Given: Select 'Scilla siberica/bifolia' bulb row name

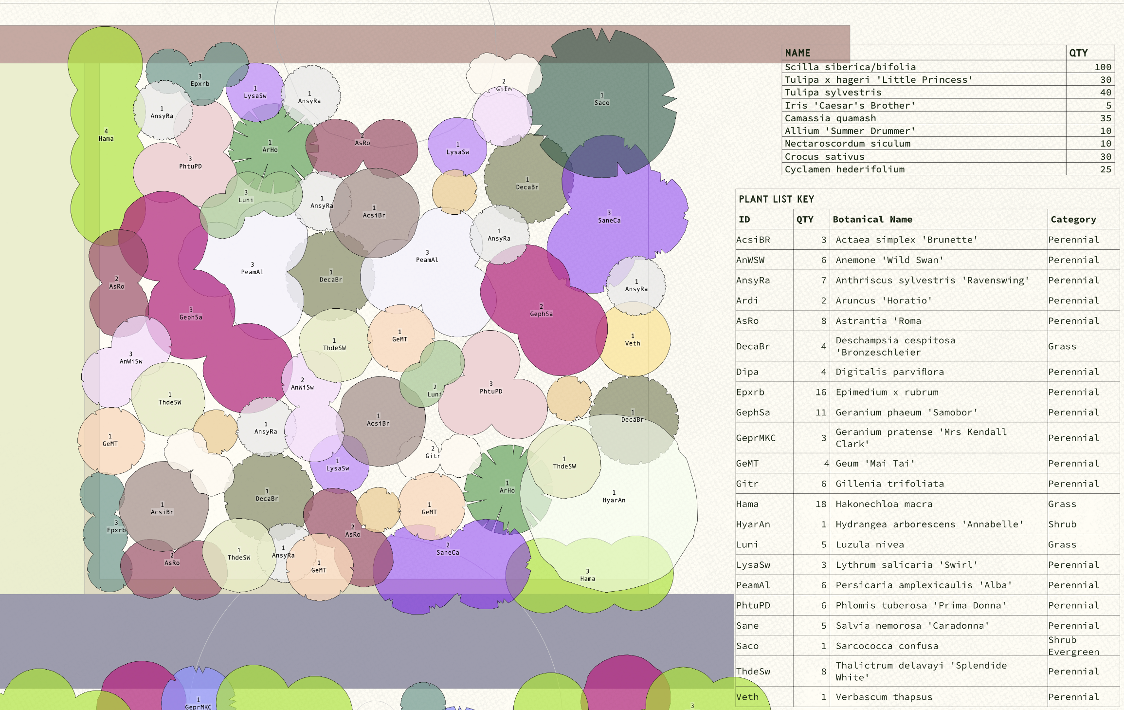Looking at the screenshot, I should coord(850,67).
